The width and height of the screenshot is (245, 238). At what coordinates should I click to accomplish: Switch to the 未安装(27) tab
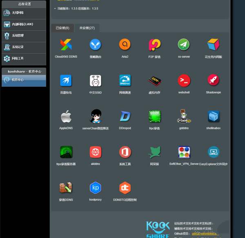(x=87, y=28)
